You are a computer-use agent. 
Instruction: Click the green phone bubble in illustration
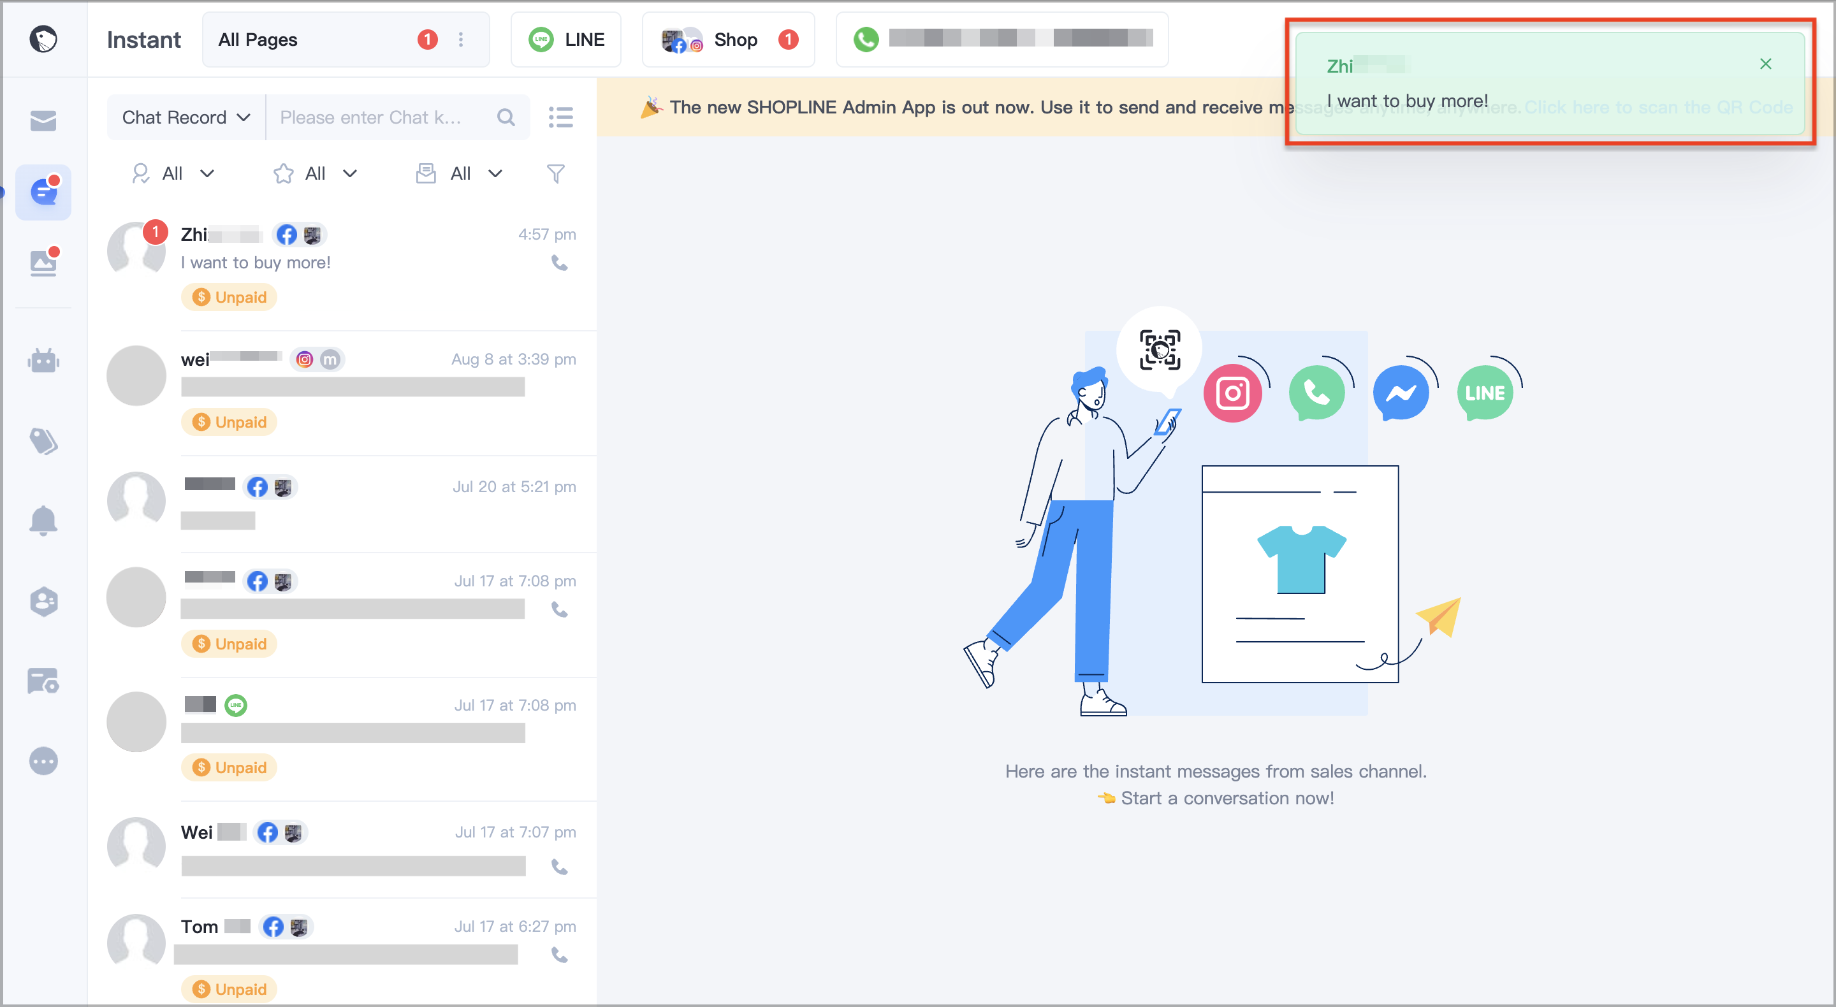[x=1316, y=393]
